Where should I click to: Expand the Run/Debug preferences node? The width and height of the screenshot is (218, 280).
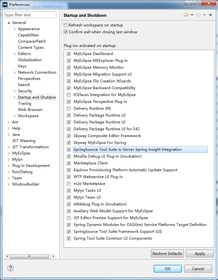pos(9,172)
